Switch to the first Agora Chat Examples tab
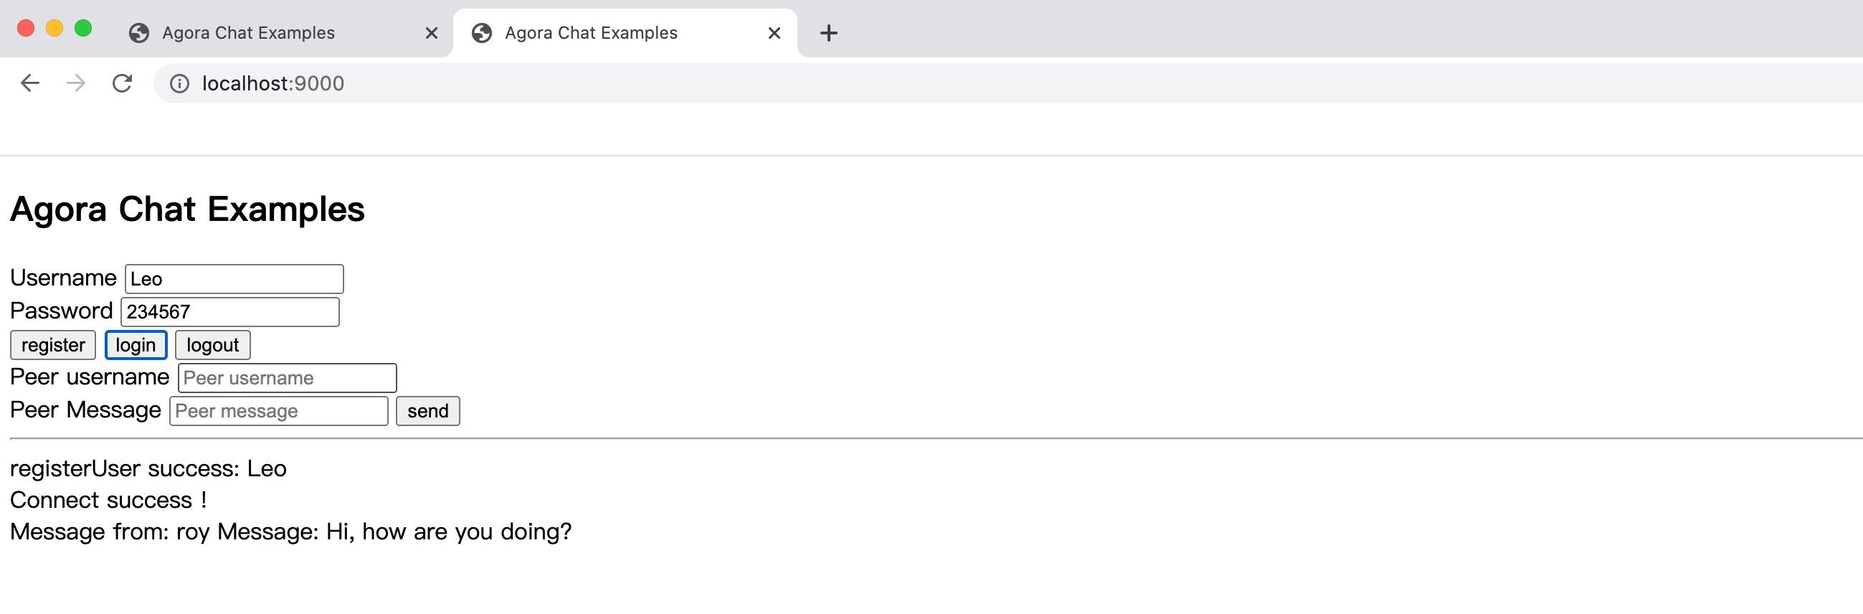Image resolution: width=1863 pixels, height=614 pixels. (x=248, y=32)
